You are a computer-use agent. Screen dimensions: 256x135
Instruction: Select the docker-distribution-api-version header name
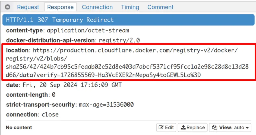[50, 40]
